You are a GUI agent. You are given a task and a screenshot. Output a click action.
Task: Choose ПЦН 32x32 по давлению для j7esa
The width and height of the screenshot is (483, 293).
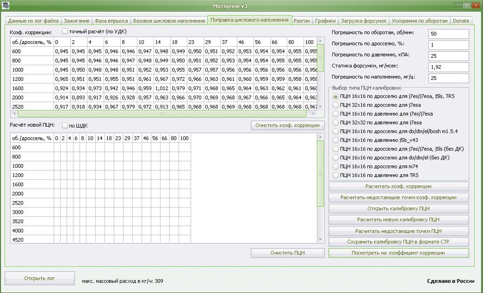pyautogui.click(x=336, y=123)
